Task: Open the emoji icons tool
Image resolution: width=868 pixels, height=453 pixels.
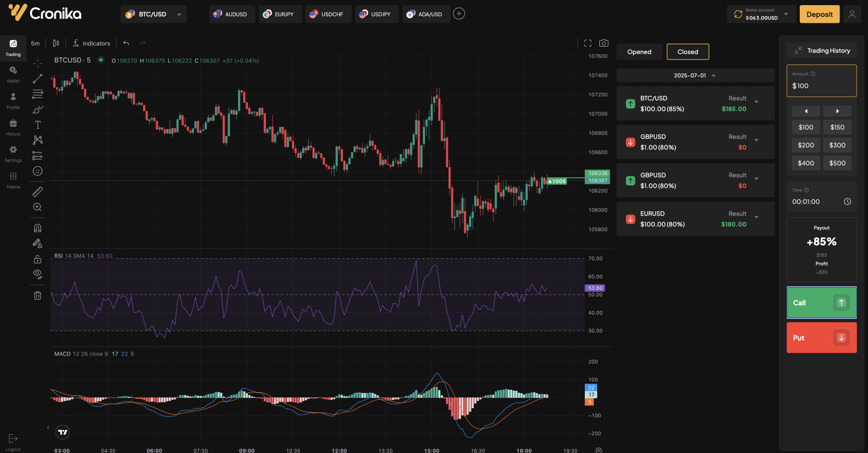Action: point(38,171)
